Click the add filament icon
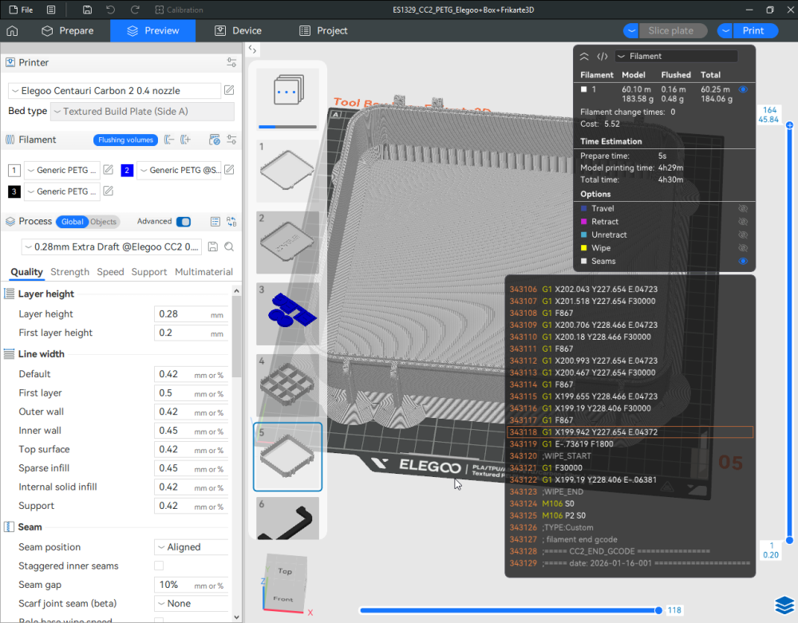Image resolution: width=798 pixels, height=623 pixels. tap(186, 140)
